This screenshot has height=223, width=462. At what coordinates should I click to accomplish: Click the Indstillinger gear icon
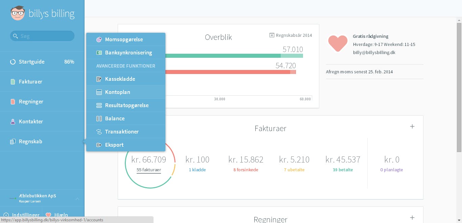6,215
